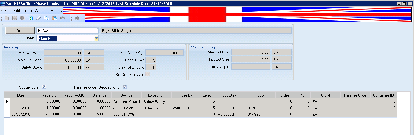Open the Actions menu

point(41,10)
